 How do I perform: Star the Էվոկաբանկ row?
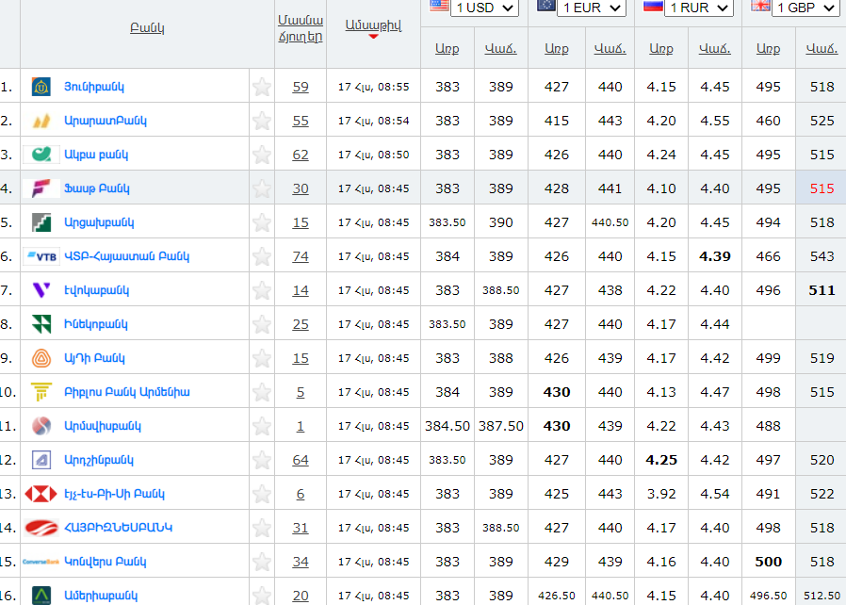coord(262,290)
